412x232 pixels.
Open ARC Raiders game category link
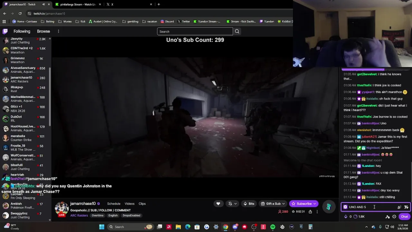click(x=79, y=216)
